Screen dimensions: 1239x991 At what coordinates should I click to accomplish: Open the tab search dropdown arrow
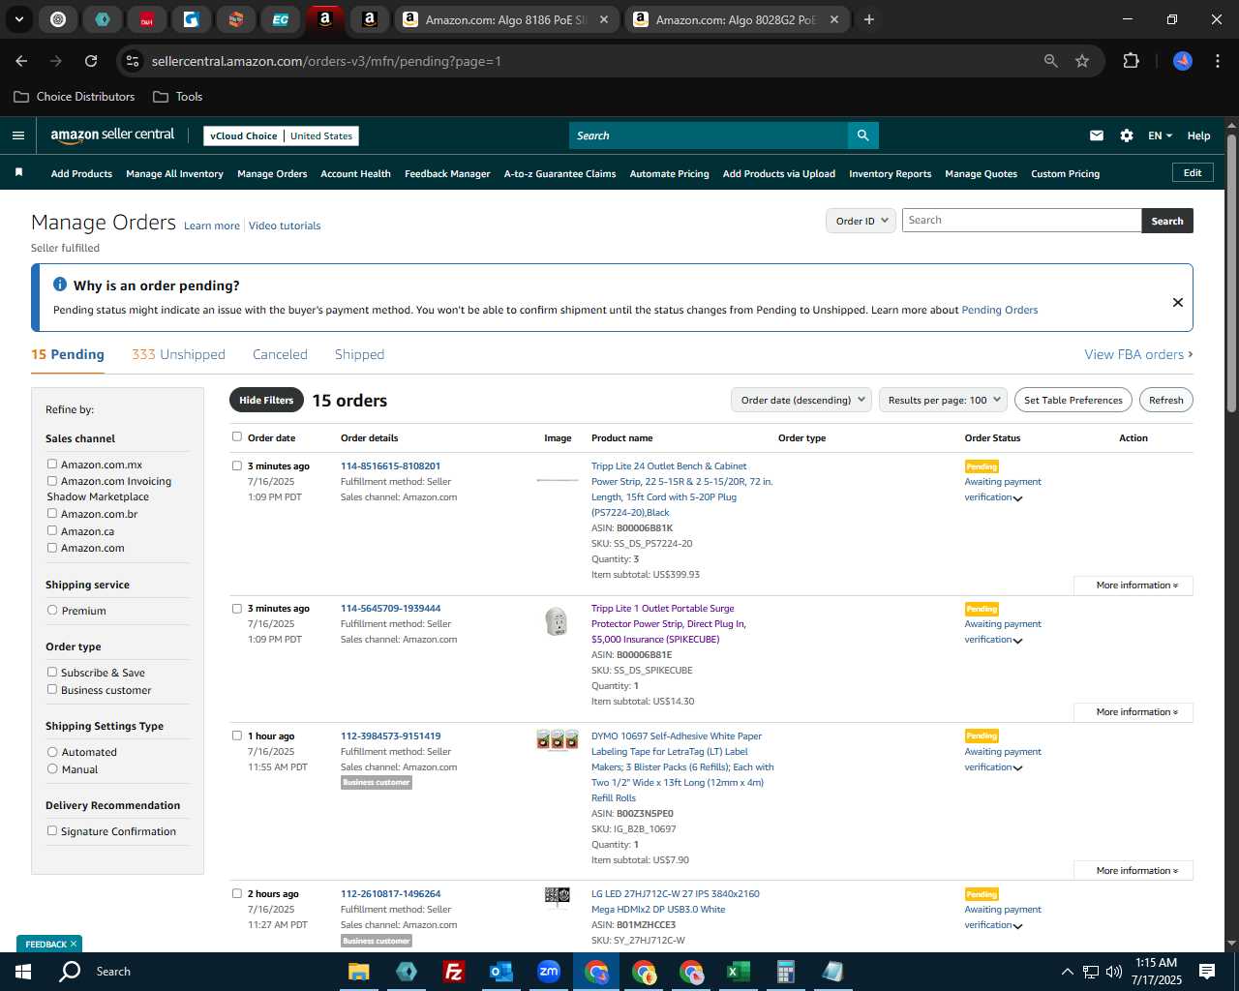point(18,19)
